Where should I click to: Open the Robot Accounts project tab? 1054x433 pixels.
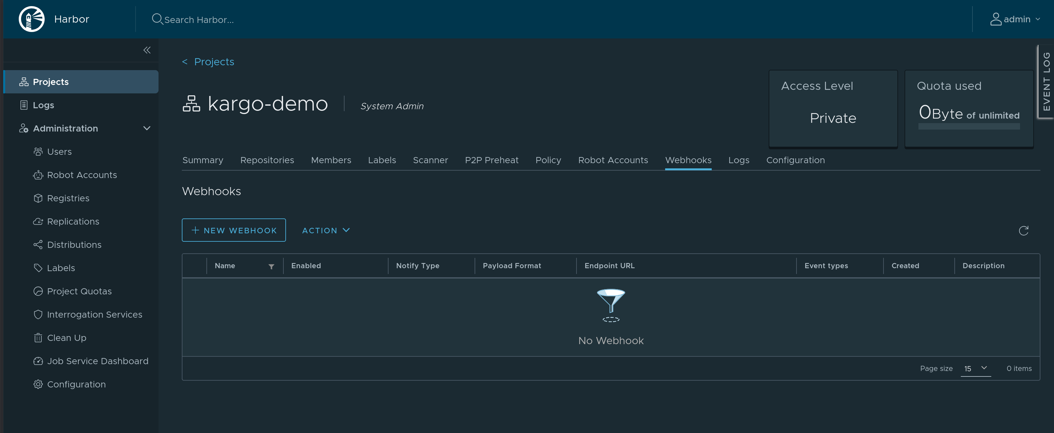tap(613, 160)
